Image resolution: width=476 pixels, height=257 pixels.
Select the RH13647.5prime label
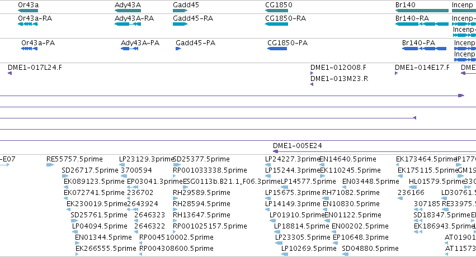(201, 215)
